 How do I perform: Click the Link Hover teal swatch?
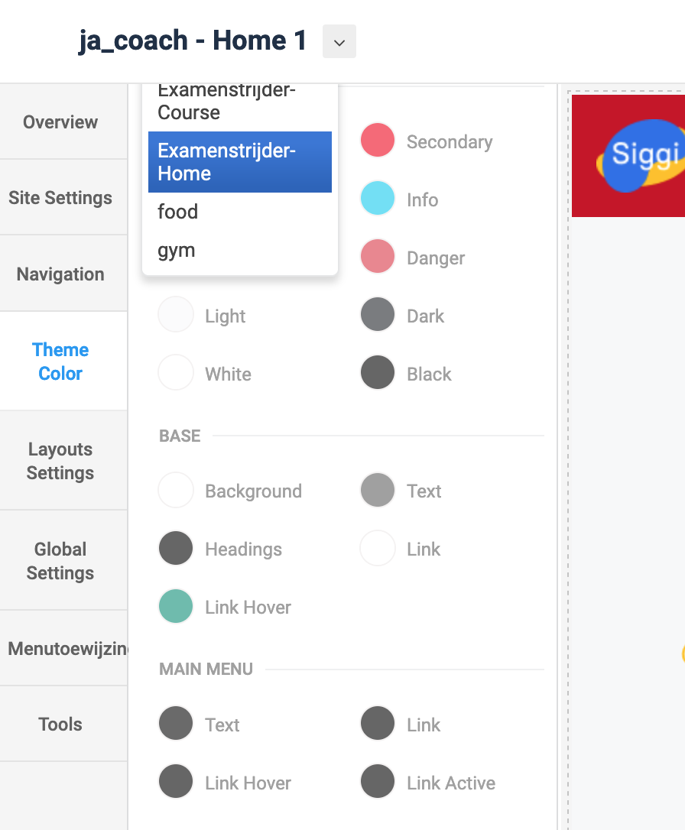click(176, 607)
